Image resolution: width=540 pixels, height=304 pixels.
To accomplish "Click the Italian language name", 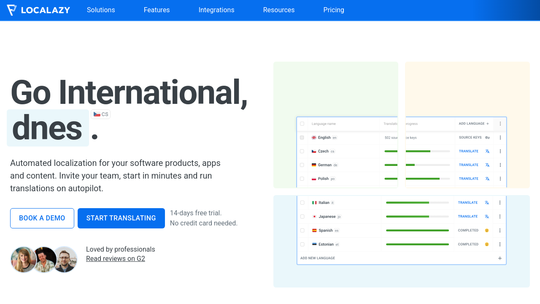I will tap(324, 203).
